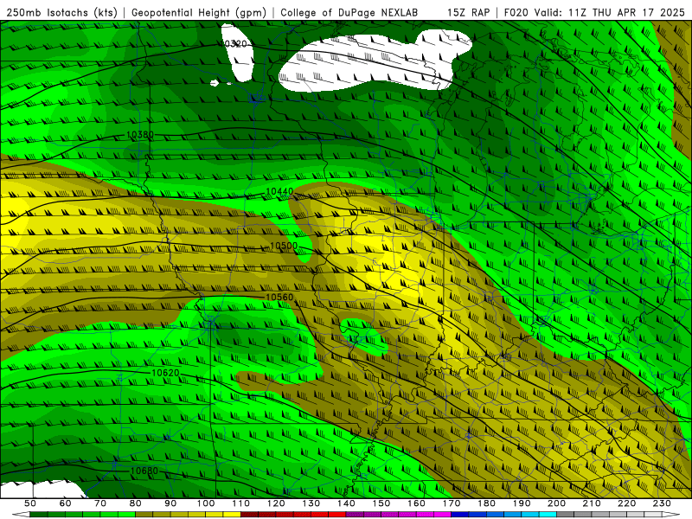The image size is (692, 519).
Task: Click the '70' color bar tick label
Action: point(100,503)
